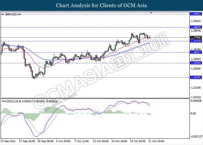Click the 1.38540 price axis value

tap(196, 31)
